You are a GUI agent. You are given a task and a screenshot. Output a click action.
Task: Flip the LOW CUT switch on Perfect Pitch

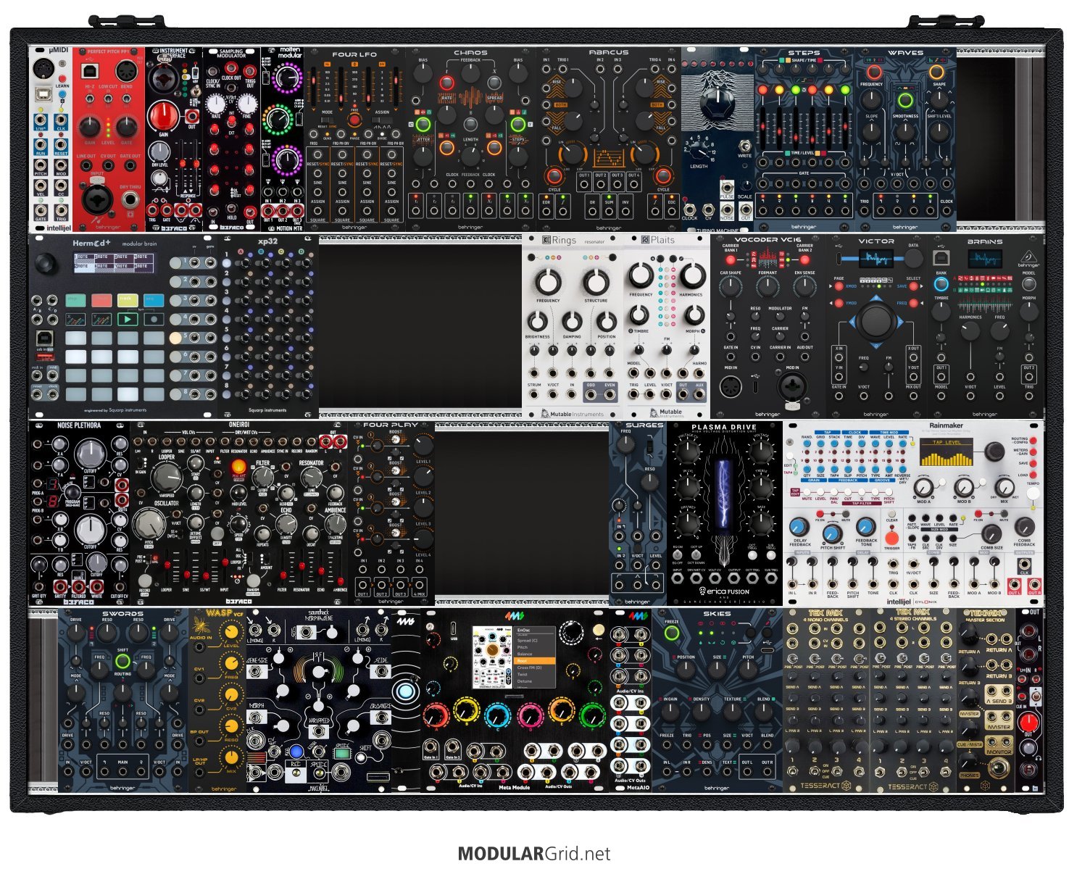coord(108,99)
